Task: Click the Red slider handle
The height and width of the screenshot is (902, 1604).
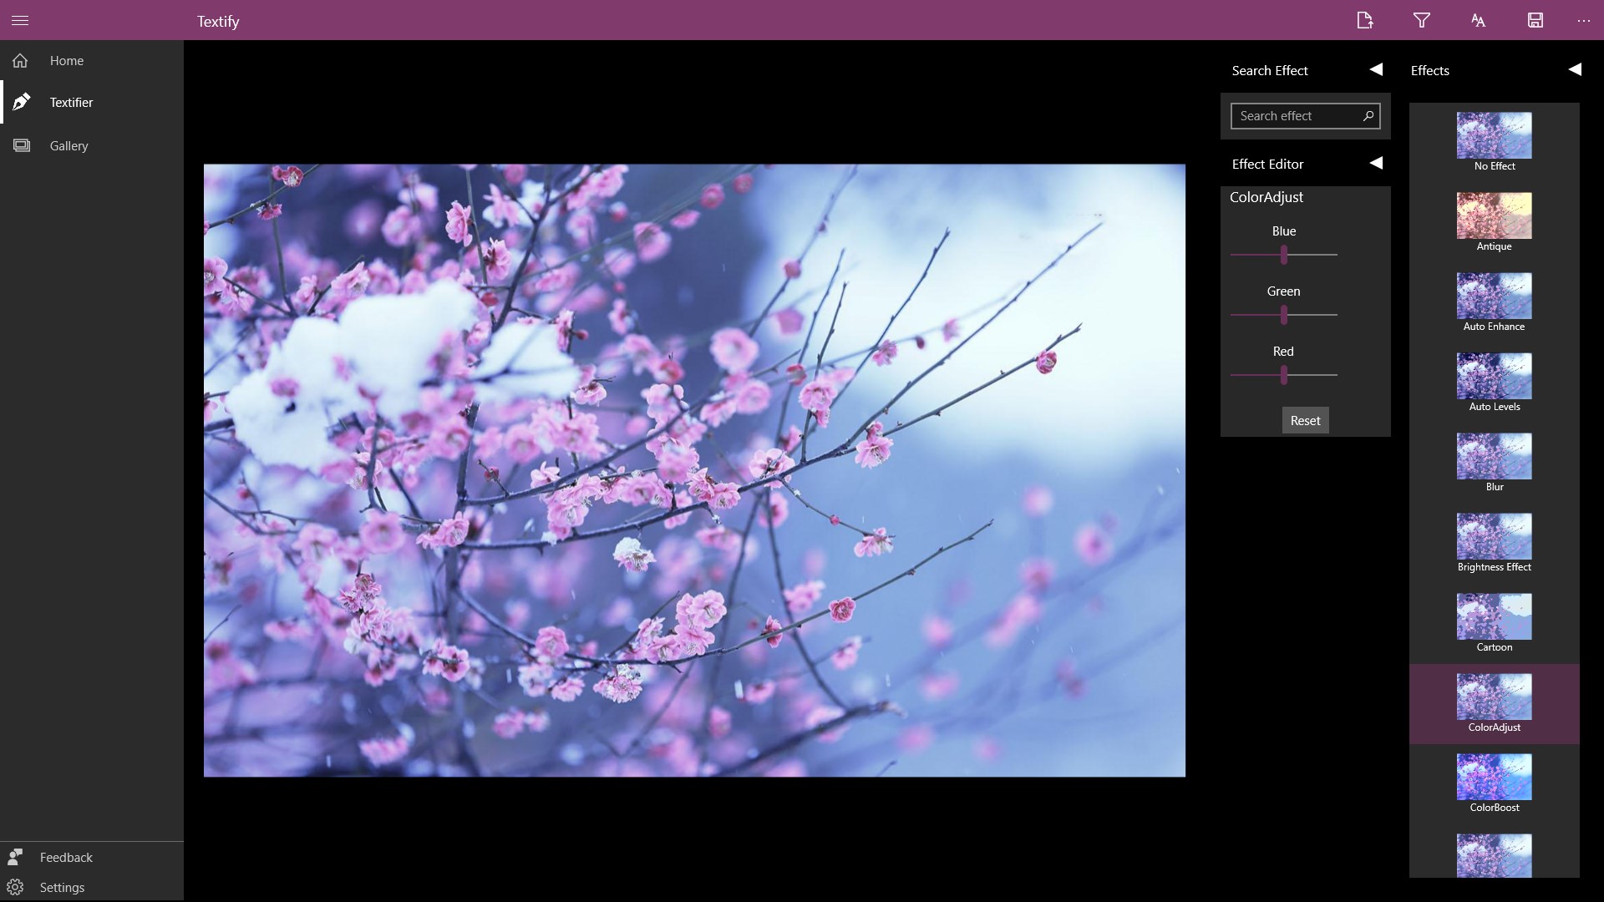Action: tap(1284, 375)
